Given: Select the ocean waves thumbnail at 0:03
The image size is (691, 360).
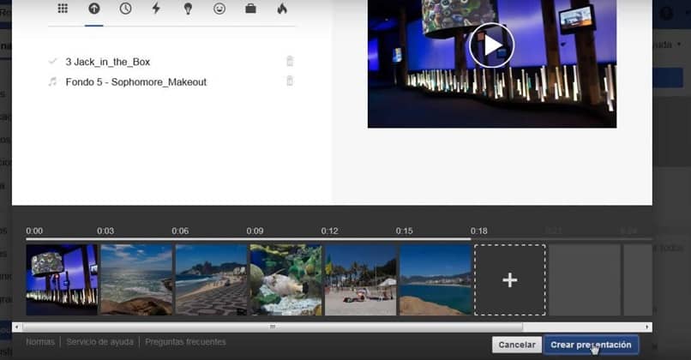Looking at the screenshot, I should (136, 279).
